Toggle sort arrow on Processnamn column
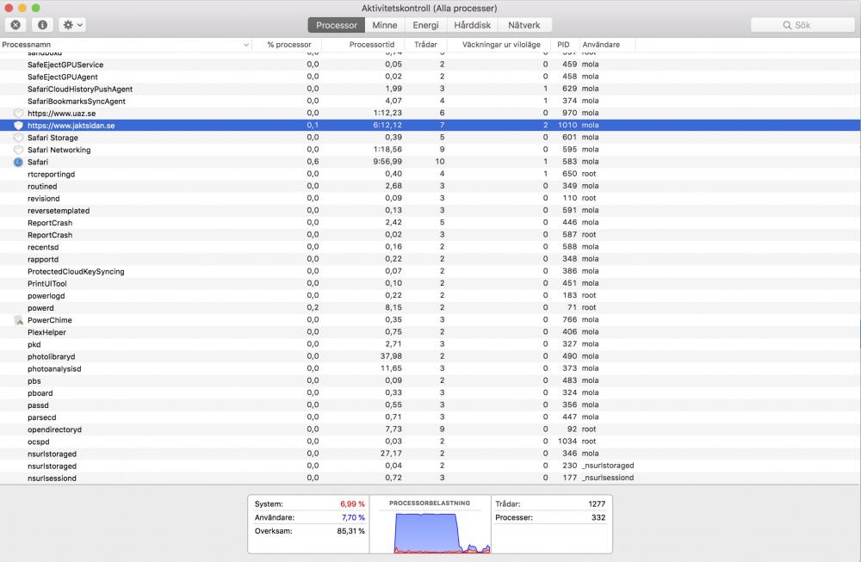861x562 pixels. (245, 45)
